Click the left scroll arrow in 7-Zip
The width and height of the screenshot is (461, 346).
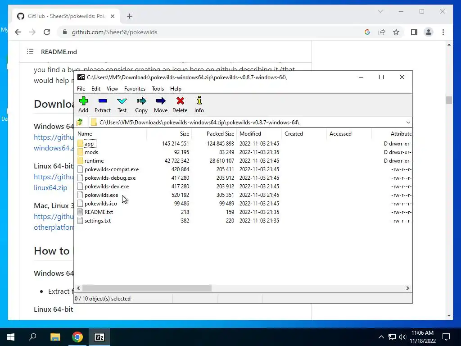tap(78, 288)
